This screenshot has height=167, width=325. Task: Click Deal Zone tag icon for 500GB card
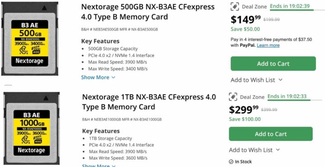pyautogui.click(x=235, y=6)
